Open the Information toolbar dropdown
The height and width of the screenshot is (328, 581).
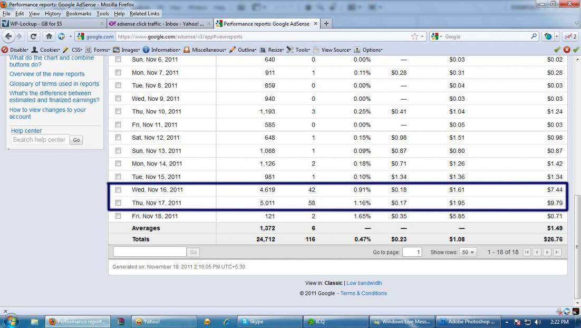tap(161, 50)
